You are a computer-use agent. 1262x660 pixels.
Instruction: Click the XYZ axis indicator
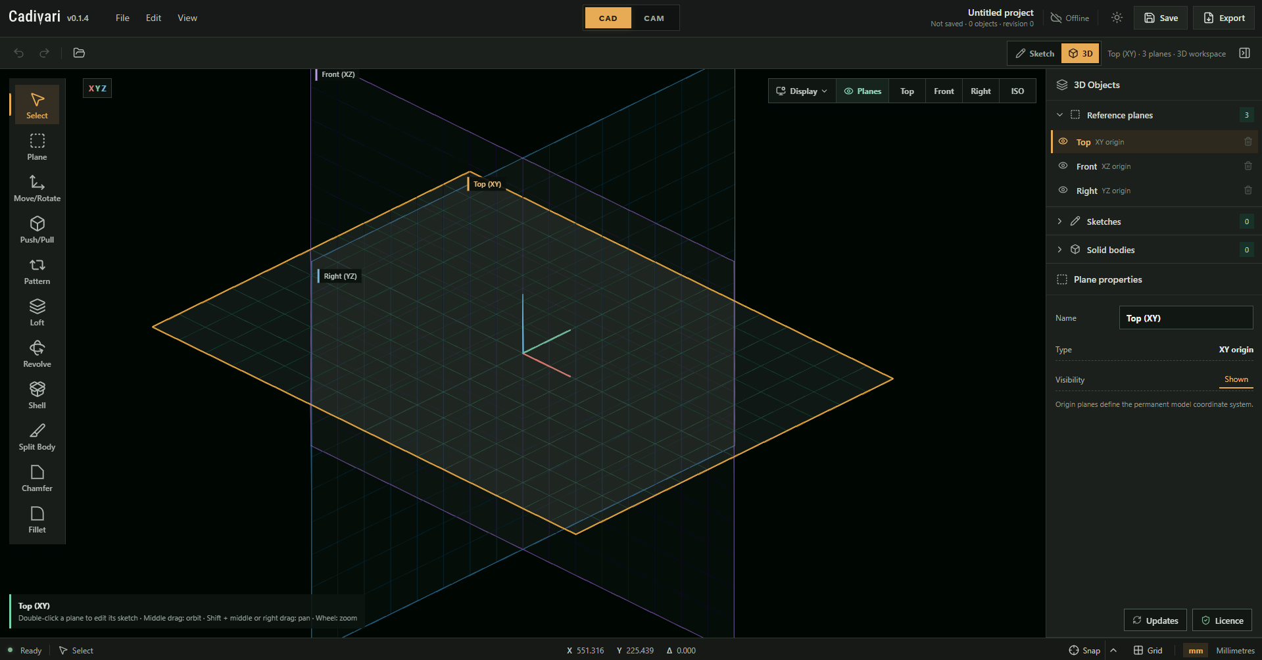(97, 88)
